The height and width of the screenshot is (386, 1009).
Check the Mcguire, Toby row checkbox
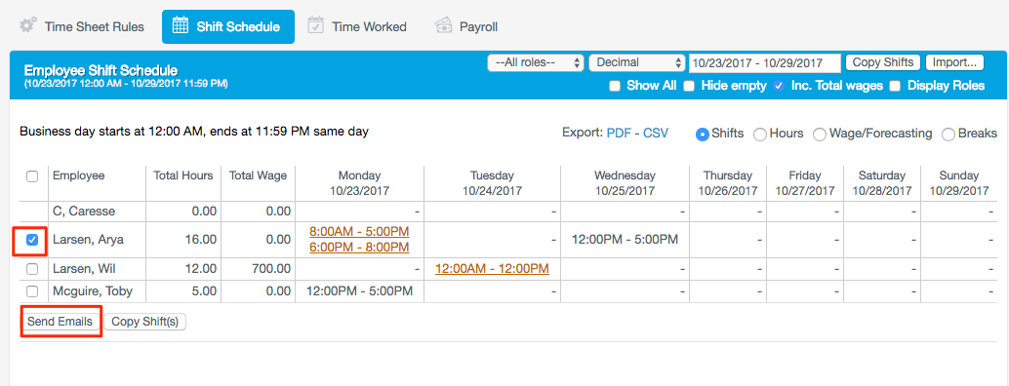pos(32,291)
